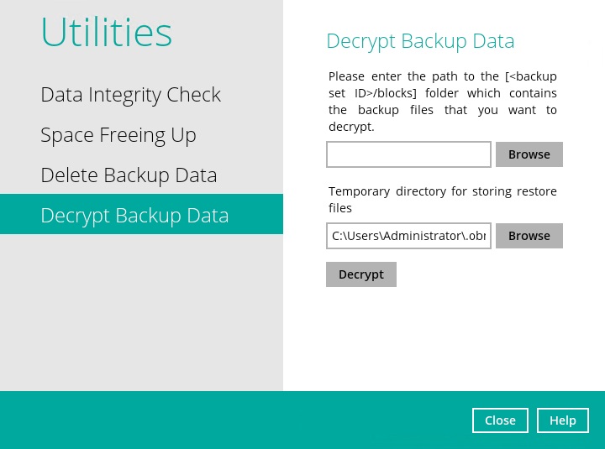The width and height of the screenshot is (605, 449).
Task: Click the empty gray sidebar area below the menu
Action: [141, 319]
